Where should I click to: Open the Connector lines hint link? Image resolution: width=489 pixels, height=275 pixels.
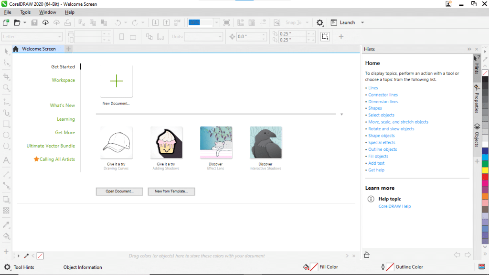pos(383,95)
